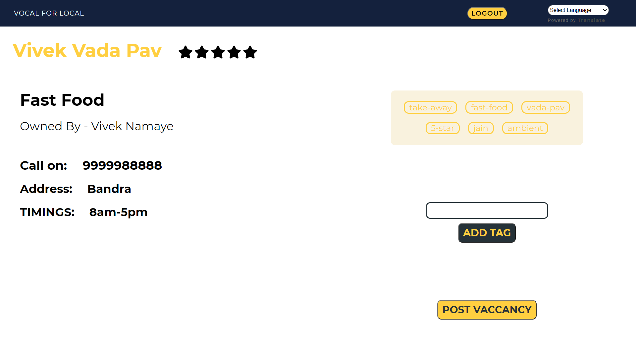Click the vada-pav tag icon
636x358 pixels.
coord(546,107)
